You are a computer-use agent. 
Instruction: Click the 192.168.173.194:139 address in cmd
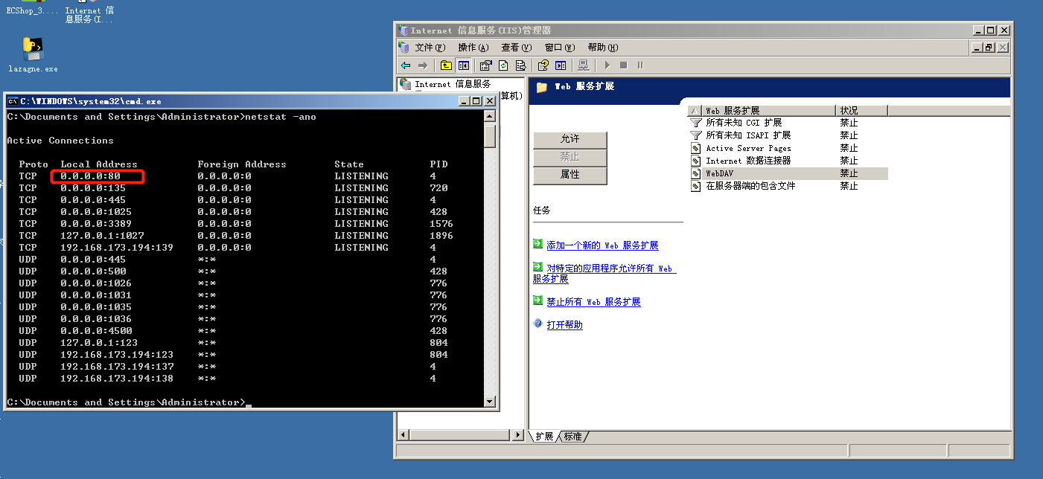tap(117, 248)
